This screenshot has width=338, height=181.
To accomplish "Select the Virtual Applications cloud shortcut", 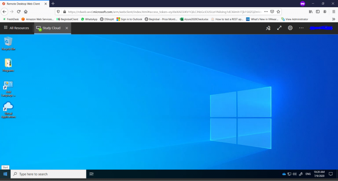I will [x=8, y=110].
